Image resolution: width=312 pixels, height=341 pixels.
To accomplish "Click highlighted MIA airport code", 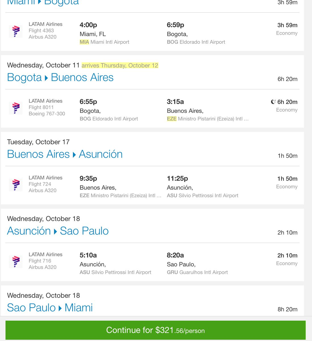I will click(84, 42).
